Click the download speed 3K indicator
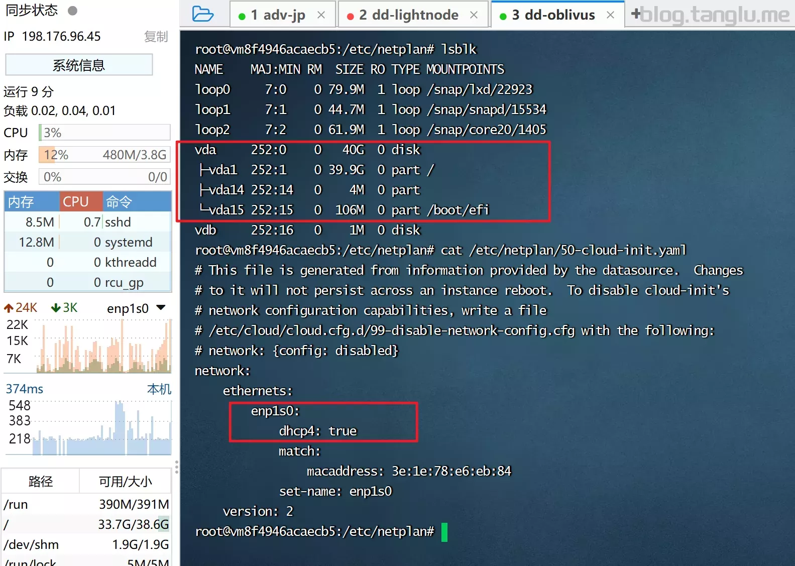The width and height of the screenshot is (795, 566). click(x=64, y=308)
